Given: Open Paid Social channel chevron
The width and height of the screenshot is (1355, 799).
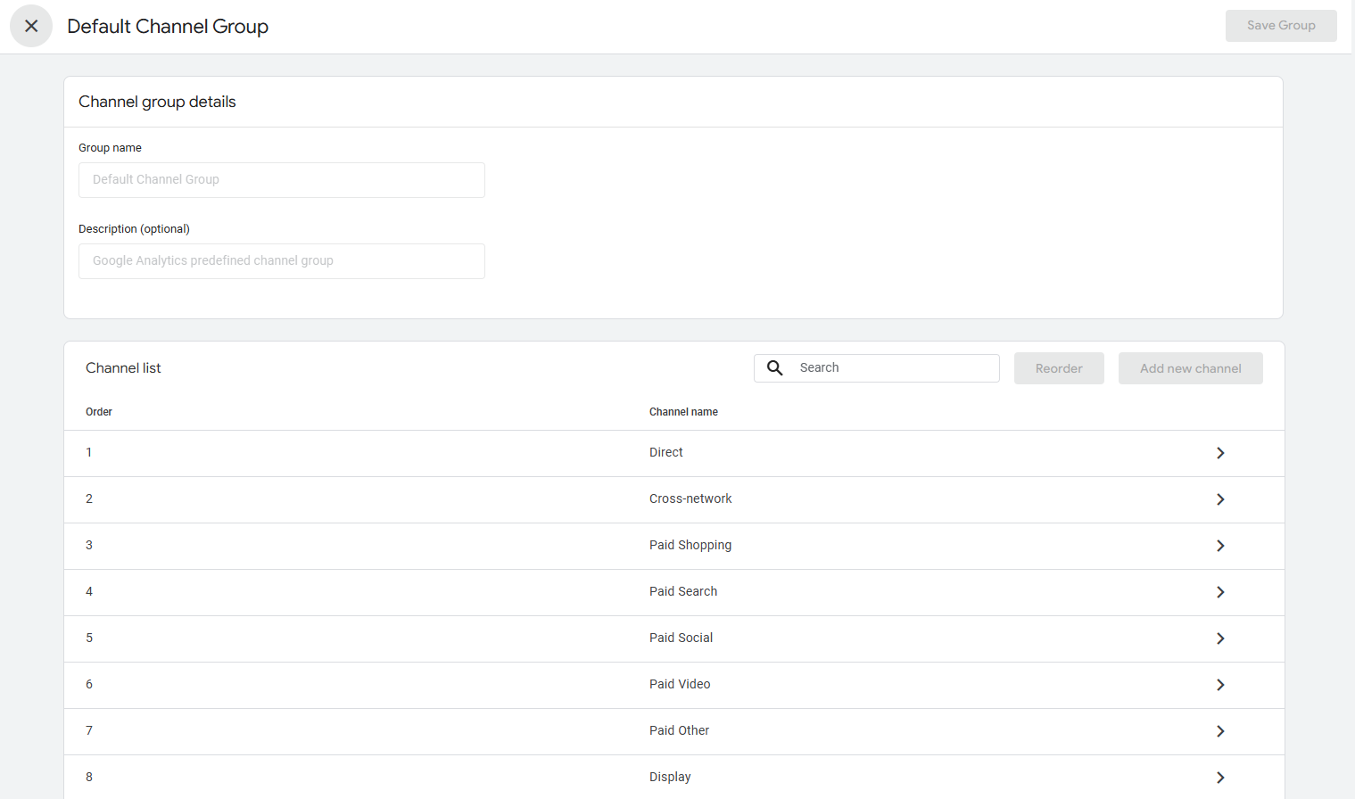Looking at the screenshot, I should [x=1220, y=638].
